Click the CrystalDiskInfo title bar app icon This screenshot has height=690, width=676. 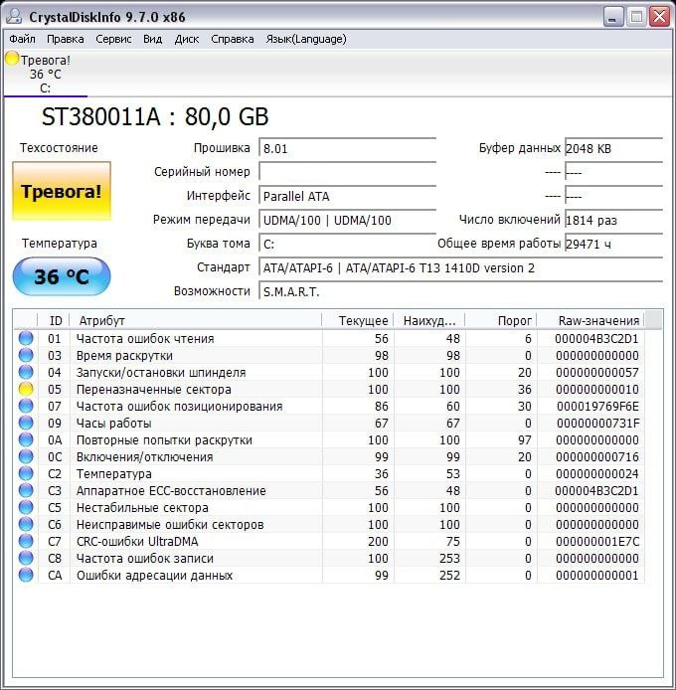coord(14,17)
